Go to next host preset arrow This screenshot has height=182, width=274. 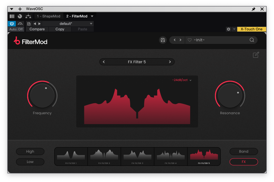pos(39,24)
